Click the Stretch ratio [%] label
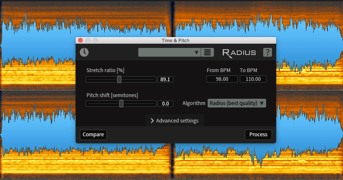The image size is (343, 180). (x=105, y=70)
